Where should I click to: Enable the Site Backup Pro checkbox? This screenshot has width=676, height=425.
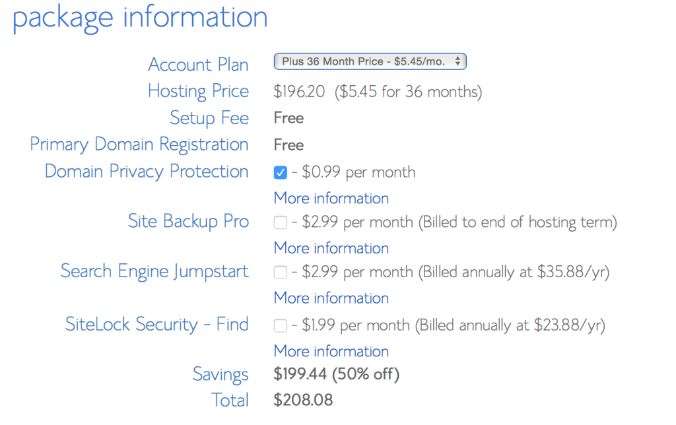(280, 222)
